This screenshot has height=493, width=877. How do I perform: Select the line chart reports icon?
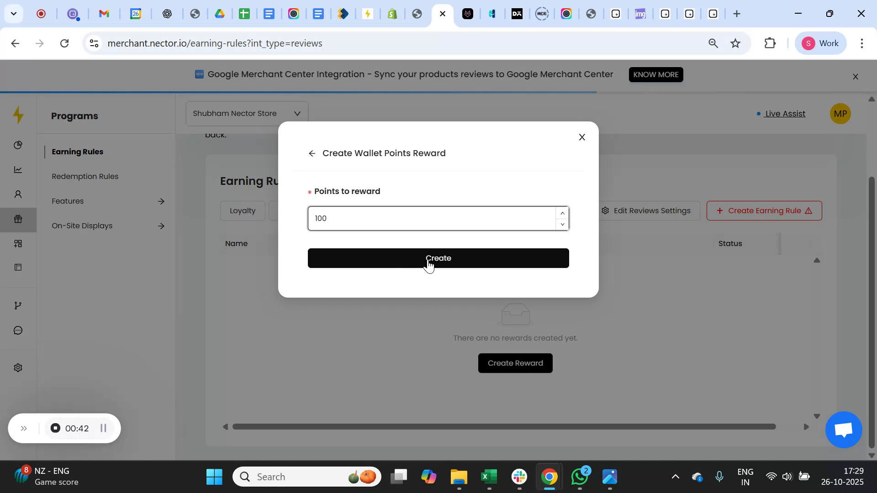18,169
